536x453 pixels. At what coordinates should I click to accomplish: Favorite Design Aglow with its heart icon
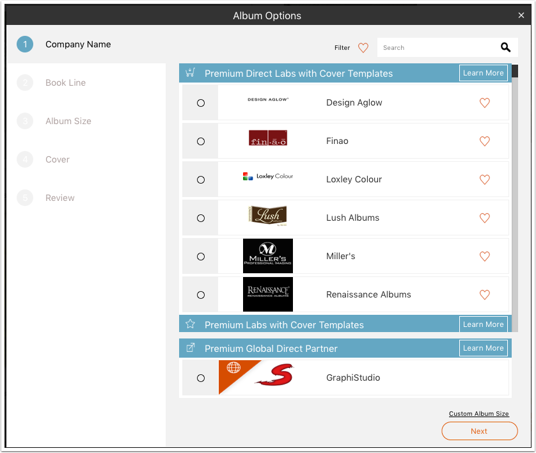pyautogui.click(x=485, y=103)
